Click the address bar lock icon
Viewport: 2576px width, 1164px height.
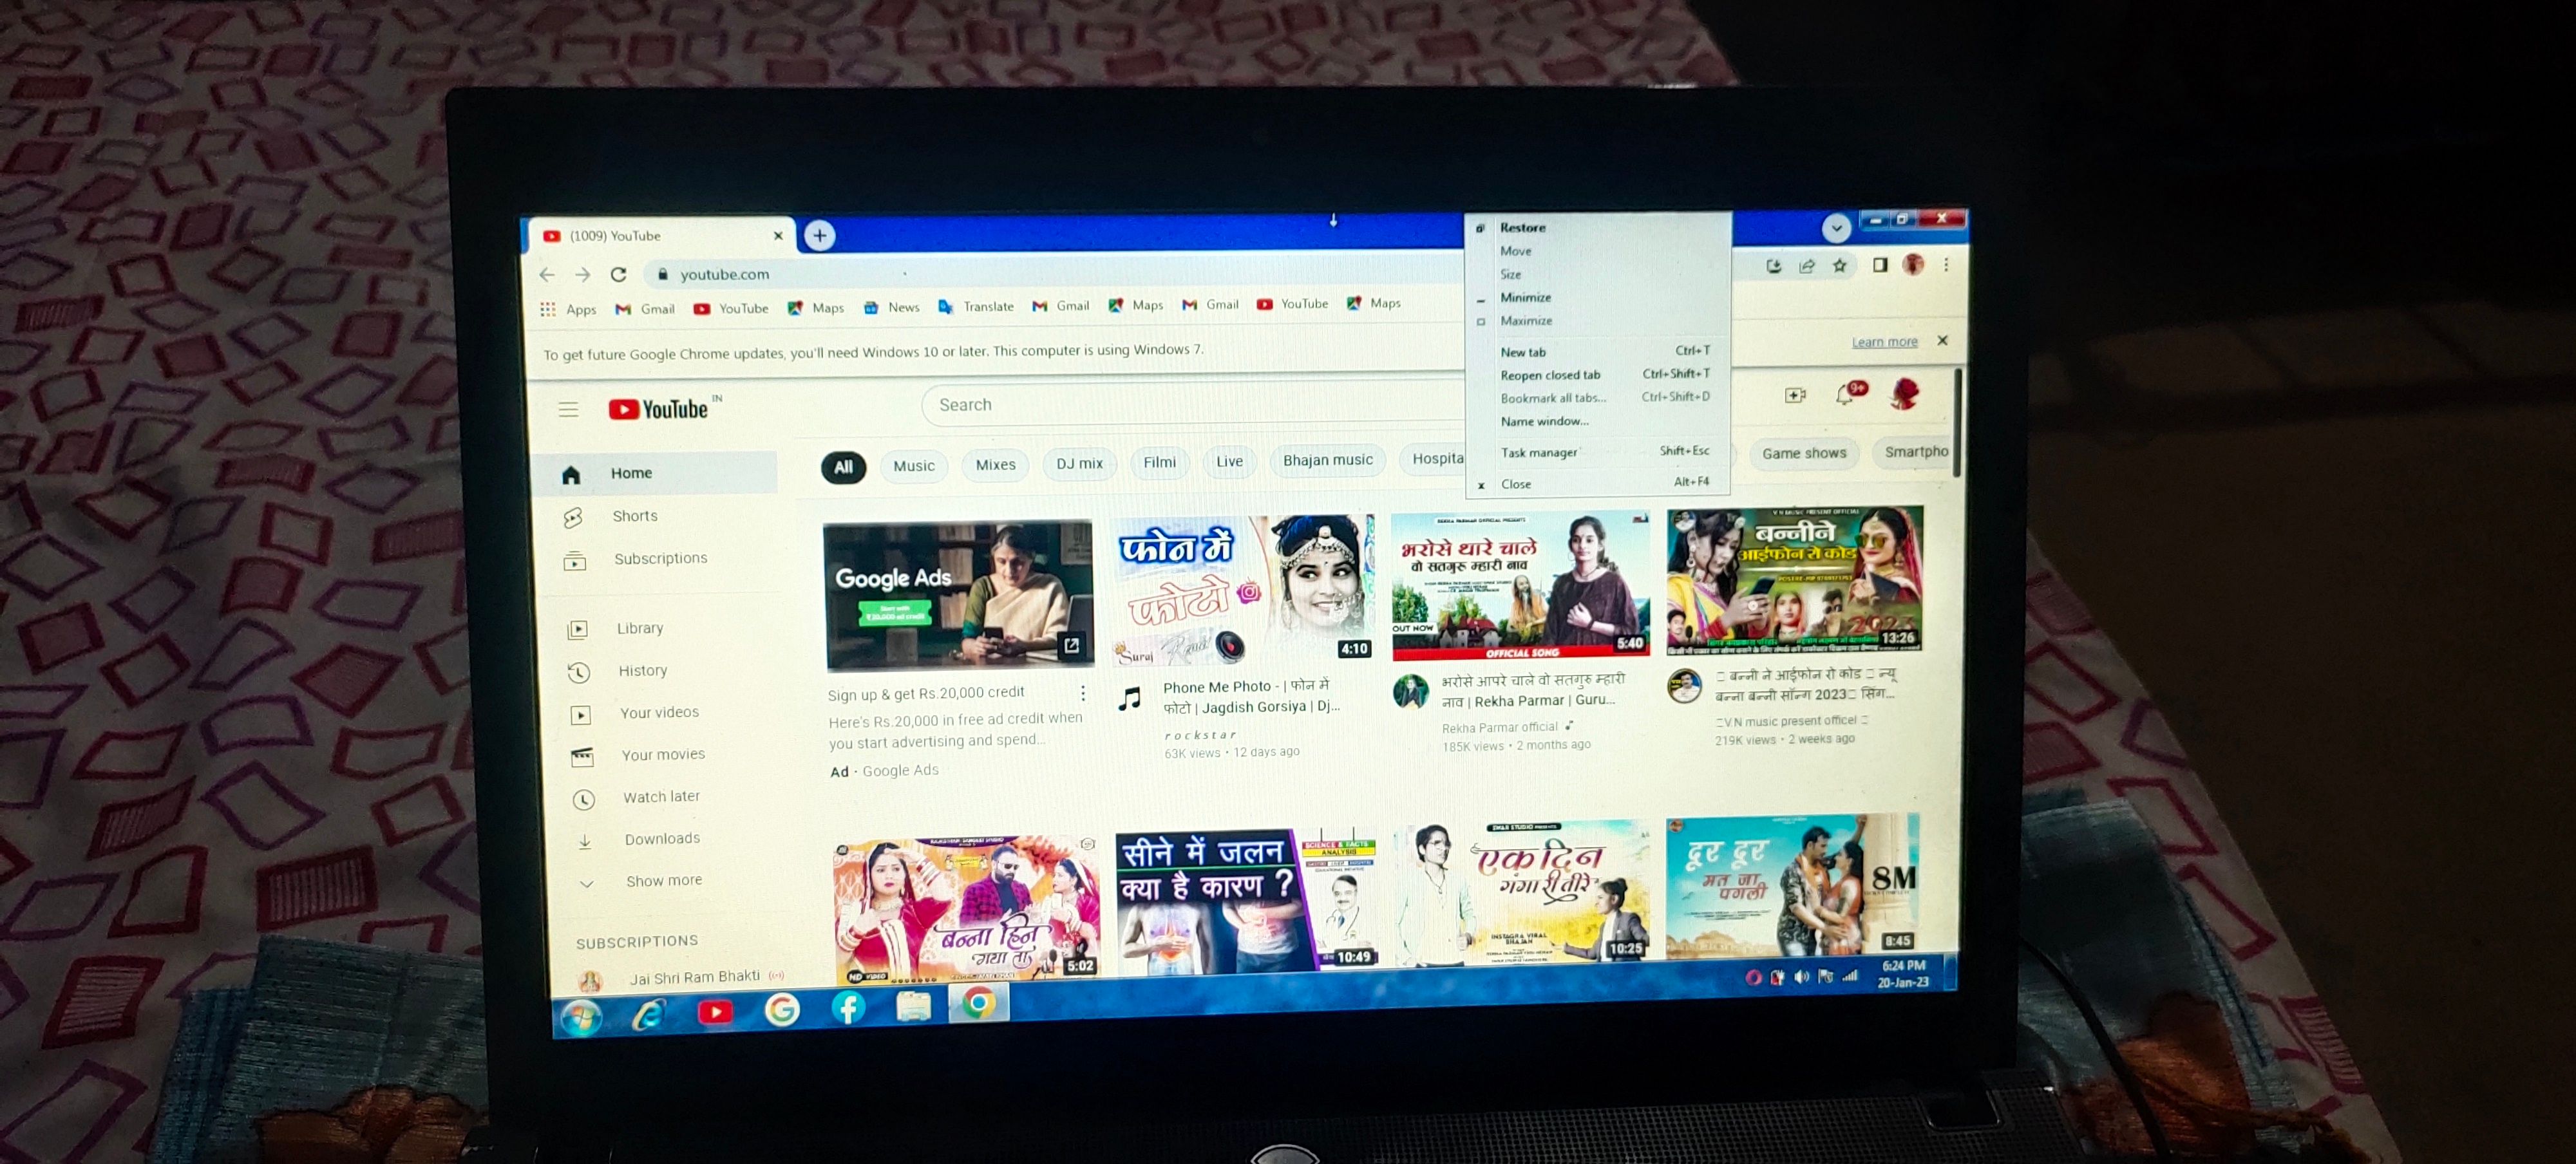tap(662, 274)
